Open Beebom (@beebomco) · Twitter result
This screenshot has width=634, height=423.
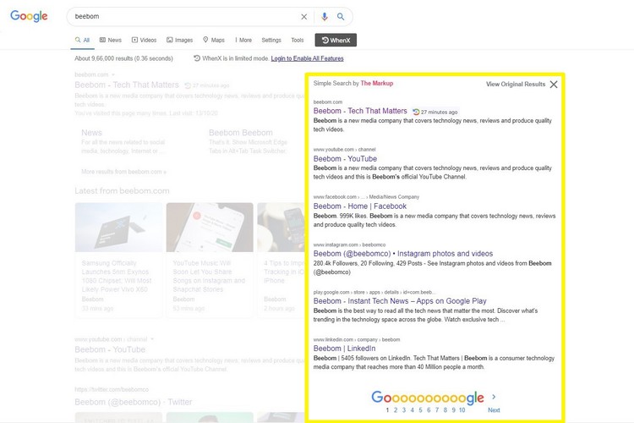coord(134,402)
